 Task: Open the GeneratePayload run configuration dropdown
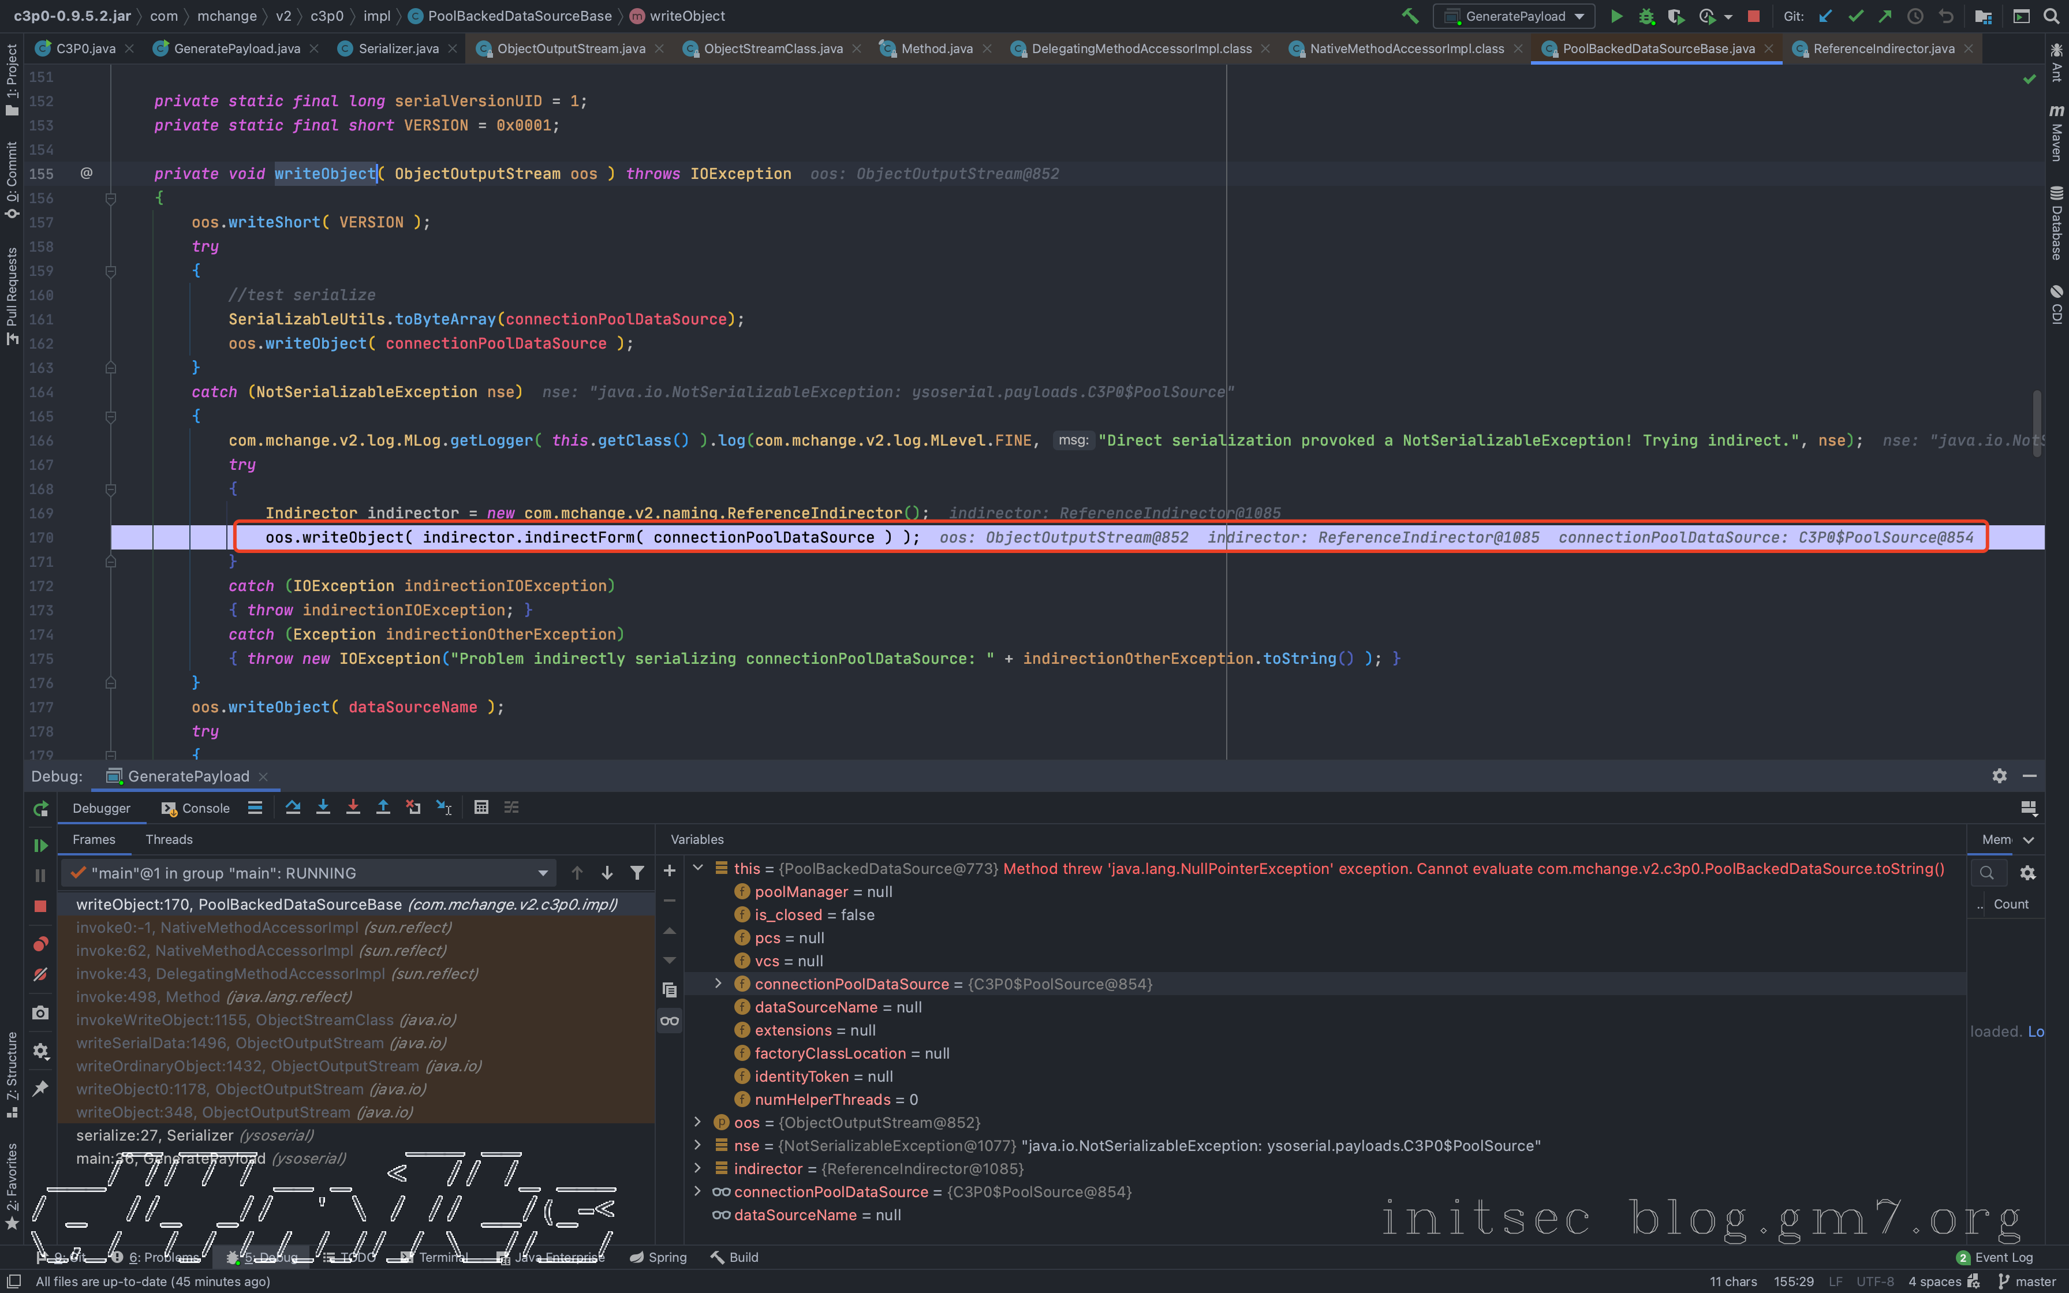tap(1515, 16)
